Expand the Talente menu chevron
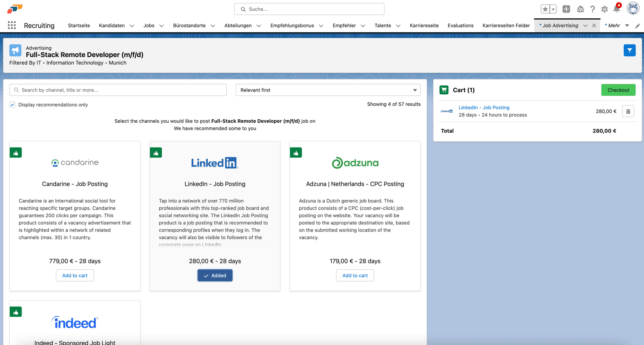The height and width of the screenshot is (345, 644). point(398,26)
